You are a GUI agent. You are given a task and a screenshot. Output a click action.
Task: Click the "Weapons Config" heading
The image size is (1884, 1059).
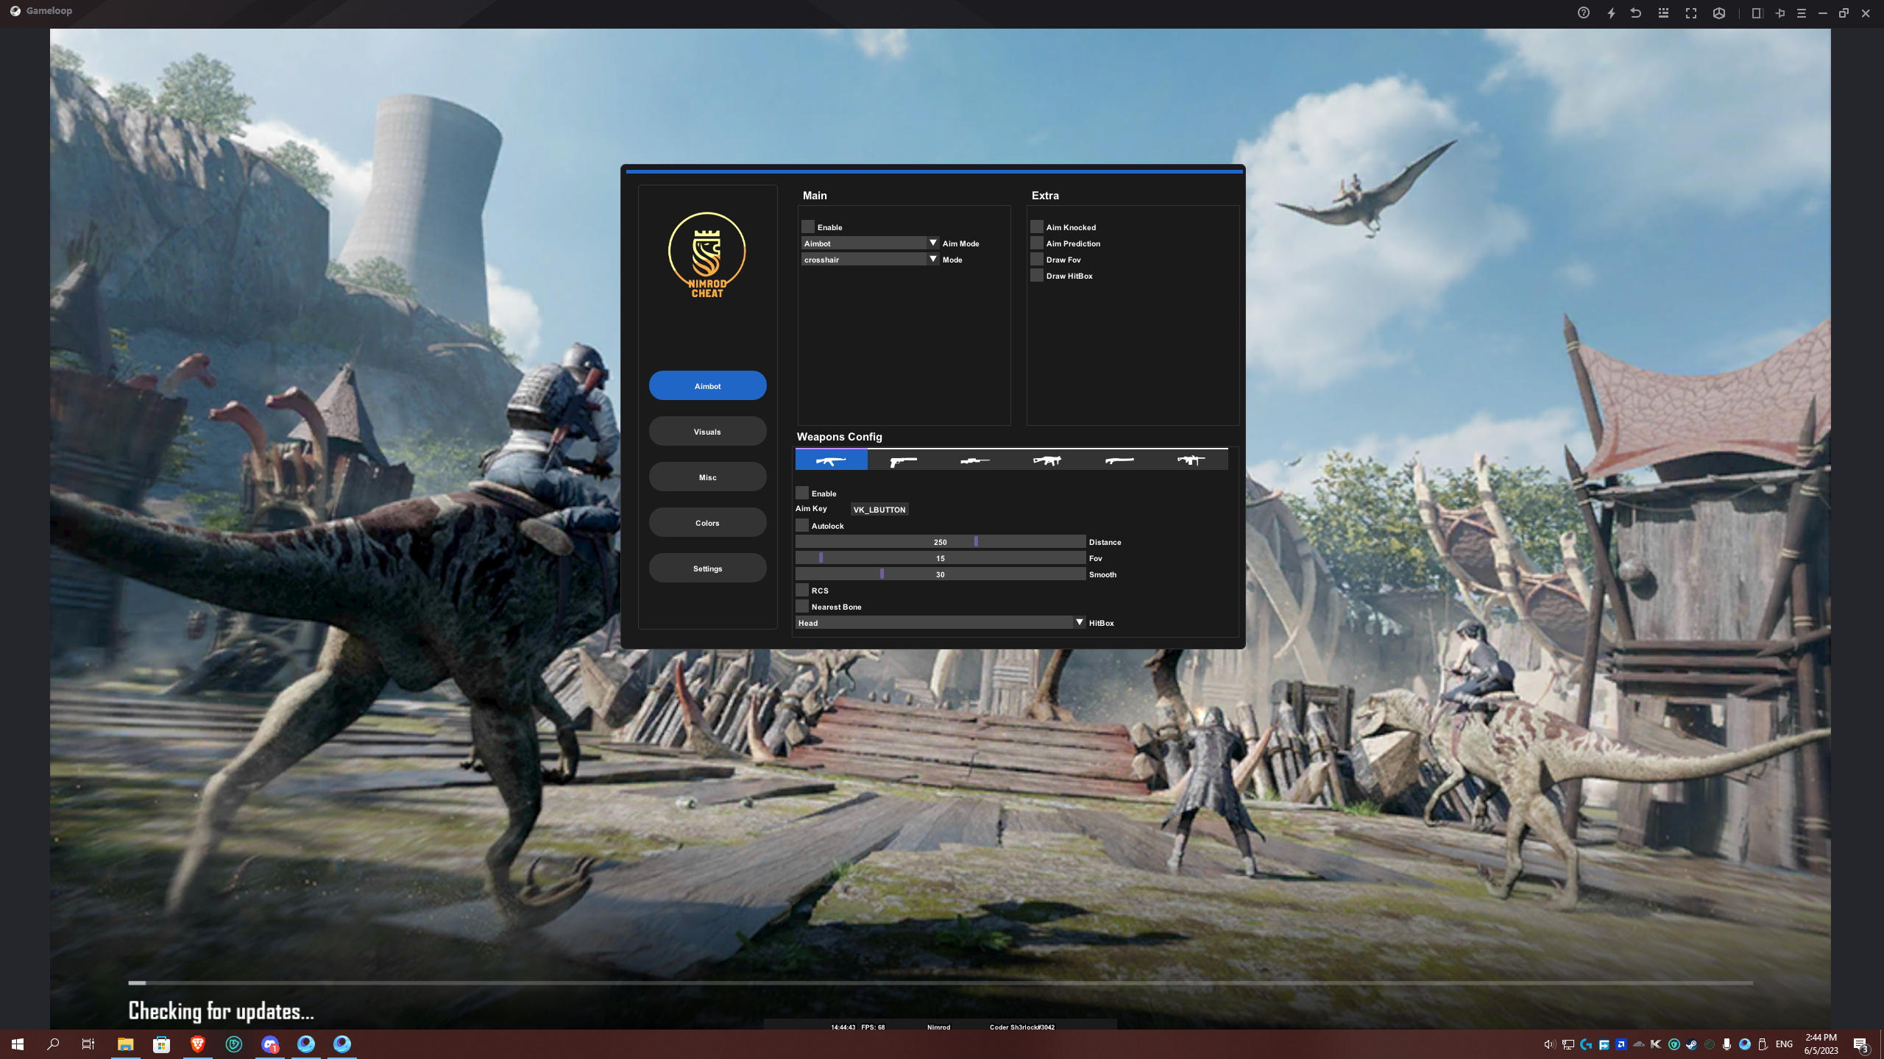[840, 437]
